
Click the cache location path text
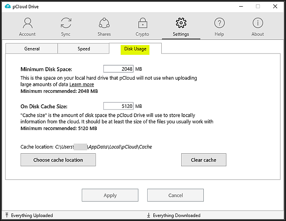[x=103, y=147]
